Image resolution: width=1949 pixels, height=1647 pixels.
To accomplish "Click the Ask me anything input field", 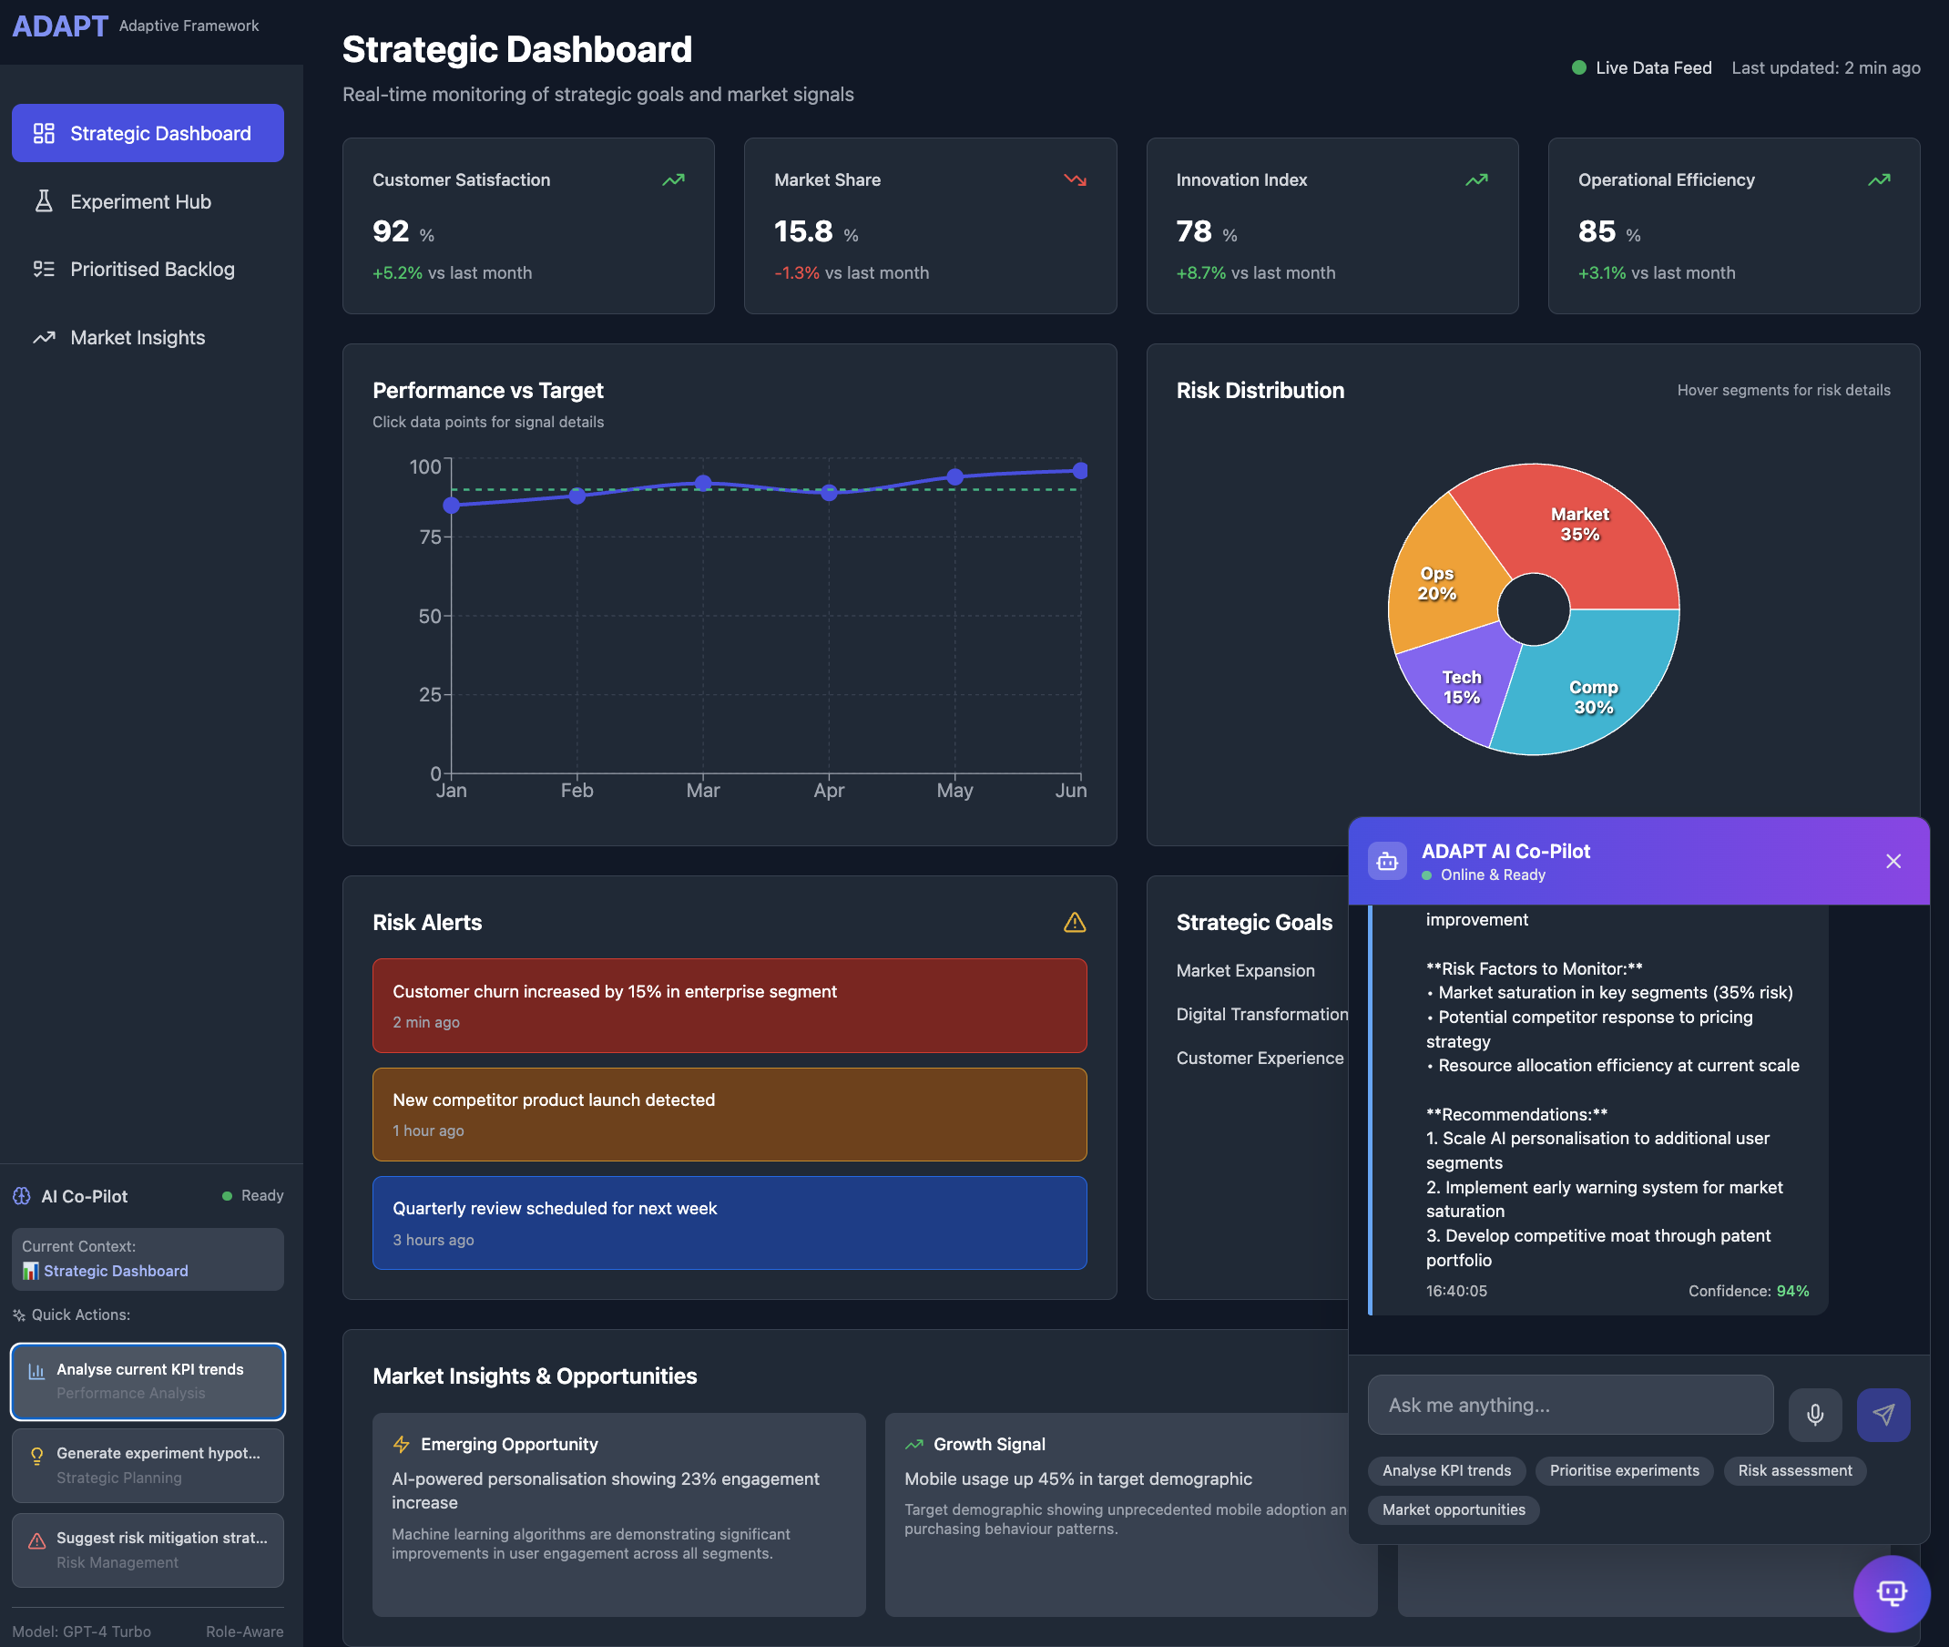I will (x=1569, y=1406).
